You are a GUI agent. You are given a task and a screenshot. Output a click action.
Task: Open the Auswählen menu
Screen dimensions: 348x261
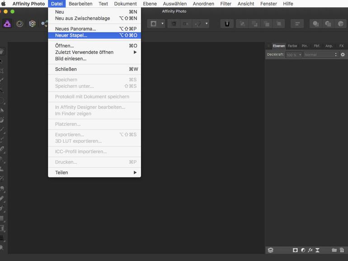[x=175, y=4]
